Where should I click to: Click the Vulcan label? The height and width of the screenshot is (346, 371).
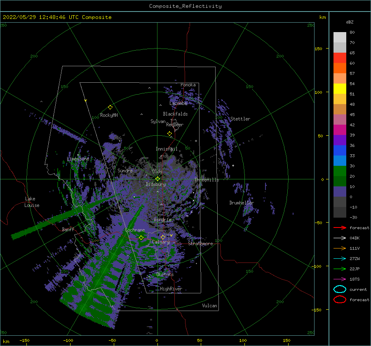coord(209,306)
